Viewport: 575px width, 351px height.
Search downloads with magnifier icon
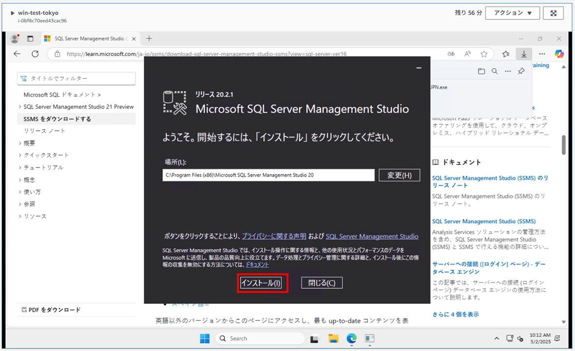pos(495,71)
